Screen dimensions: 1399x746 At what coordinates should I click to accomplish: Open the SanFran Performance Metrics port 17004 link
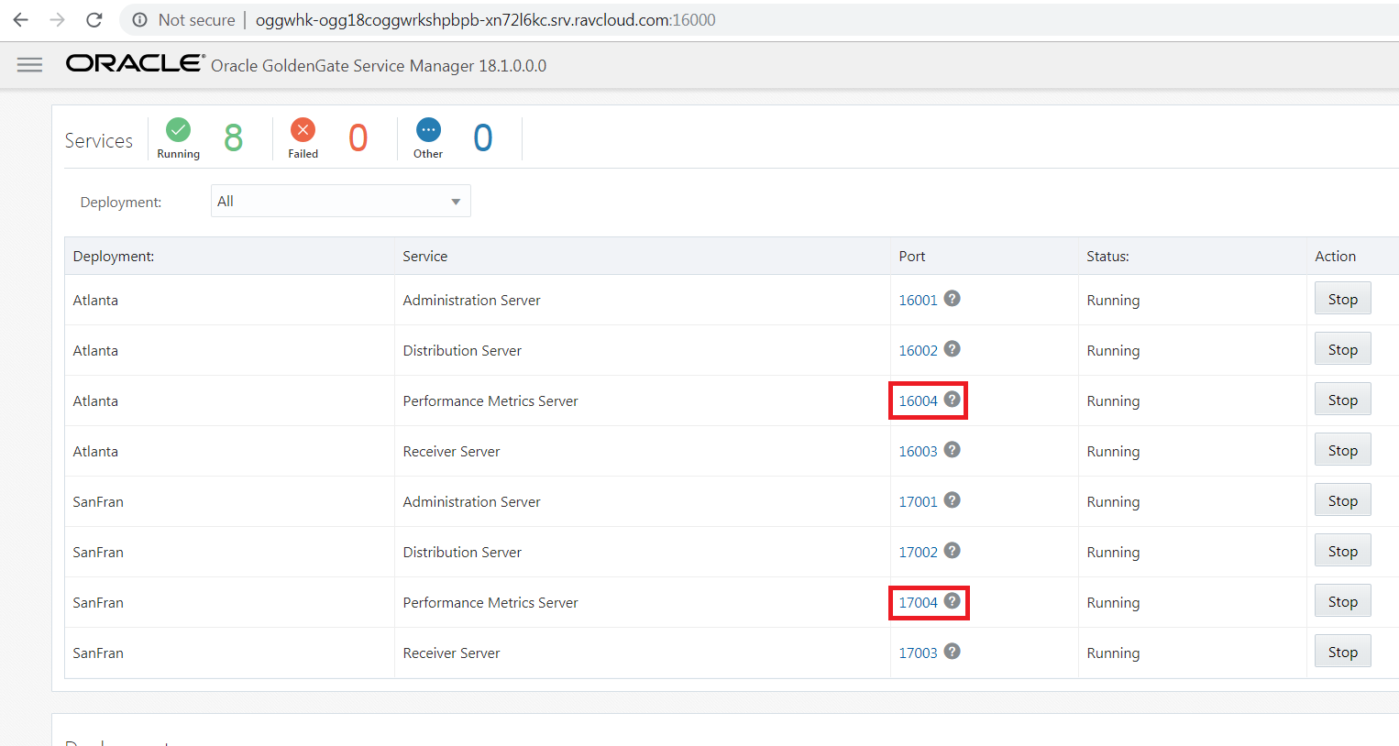pos(918,603)
